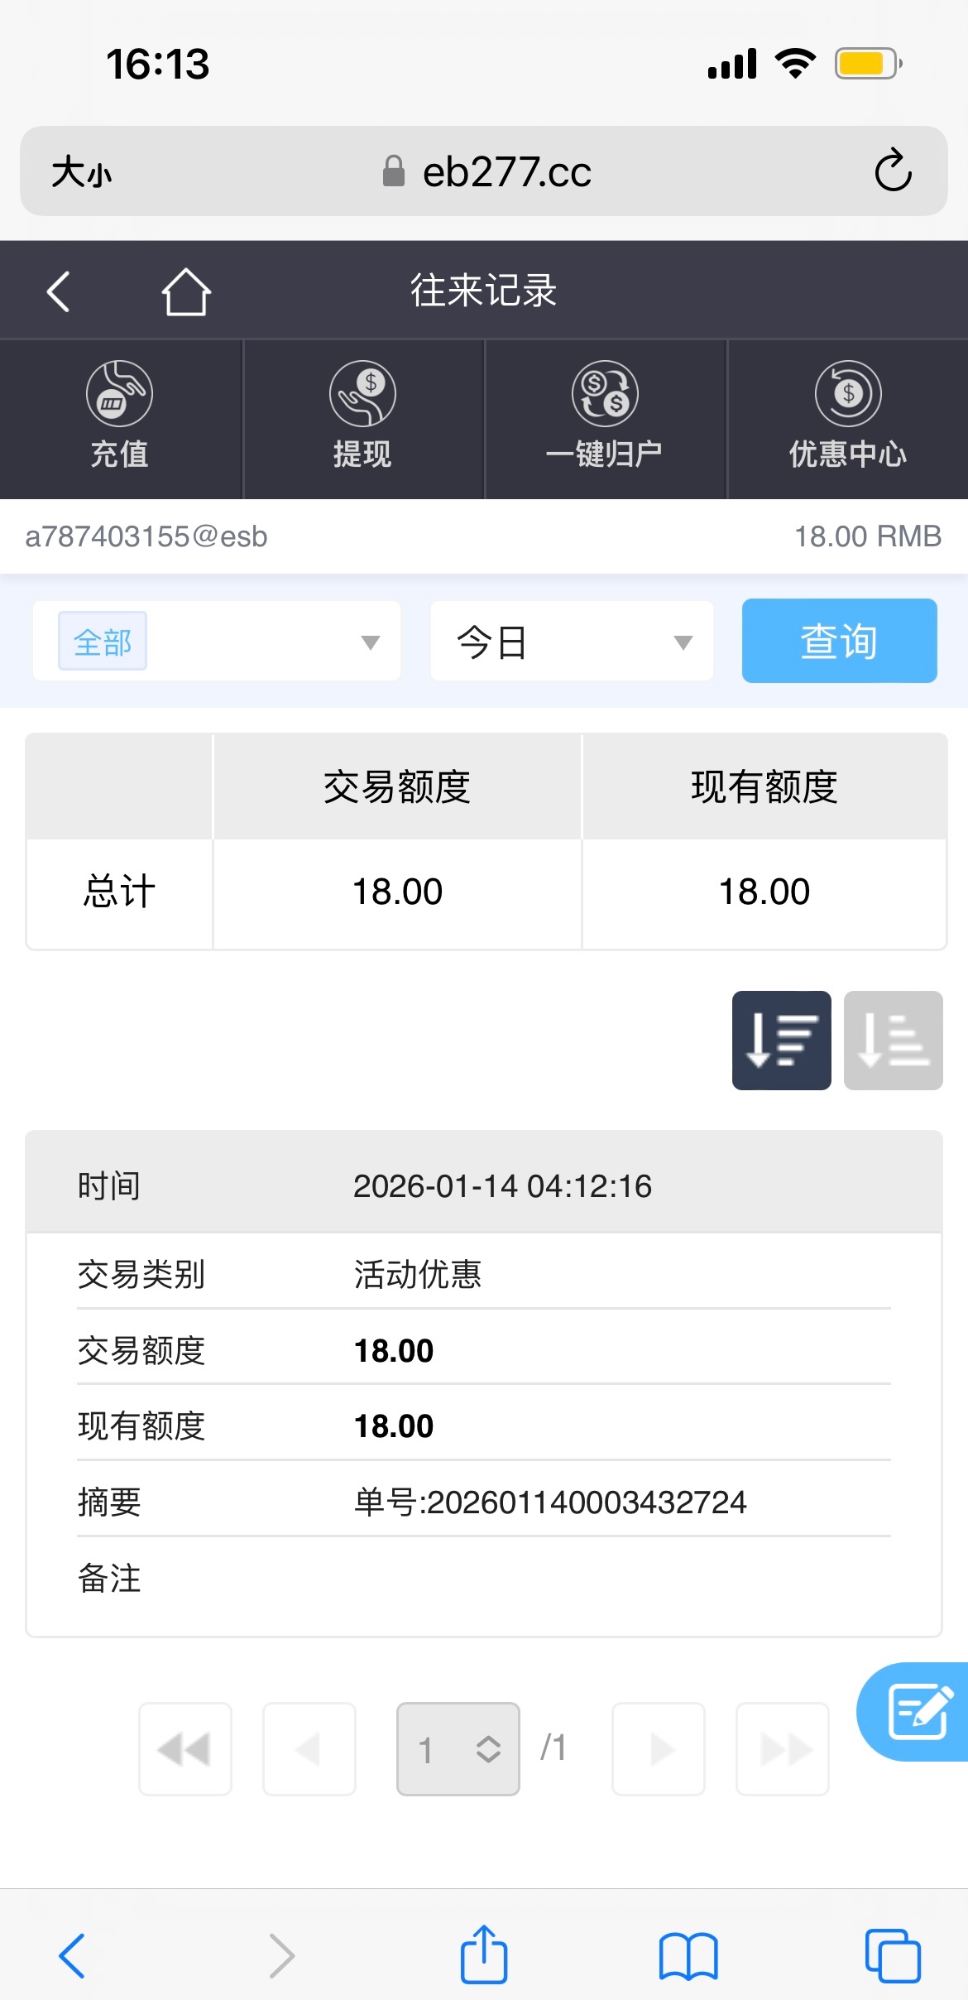Expand the 全部 transaction type dropdown
Viewport: 968px width, 2000px height.
(217, 642)
